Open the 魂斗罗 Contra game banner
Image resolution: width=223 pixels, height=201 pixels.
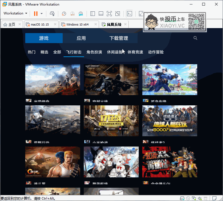click(53, 162)
